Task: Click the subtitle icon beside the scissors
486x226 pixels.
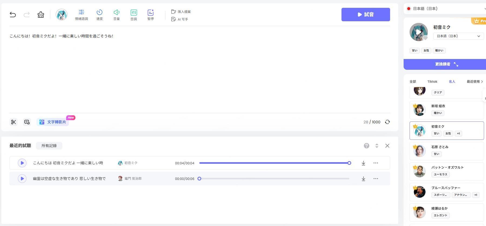Action: [x=27, y=122]
